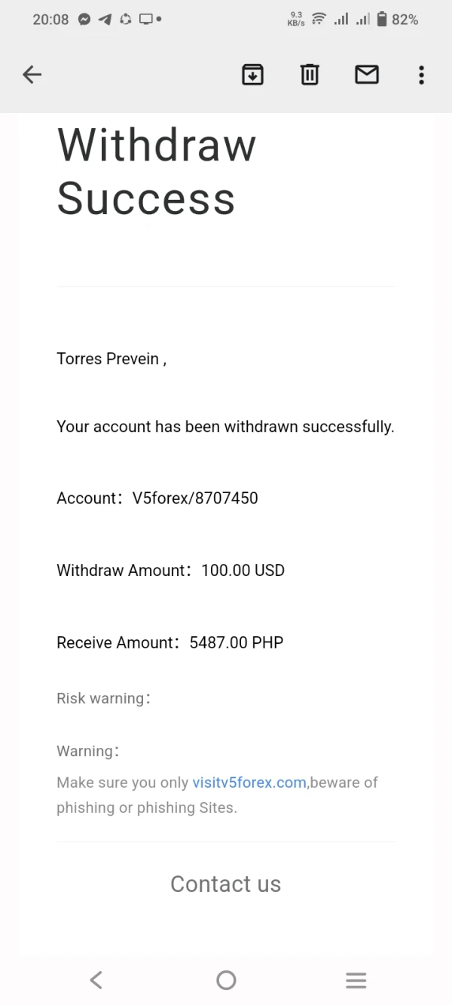This screenshot has height=1005, width=452.
Task: Tap the Messenger notification icon
Action: (84, 20)
